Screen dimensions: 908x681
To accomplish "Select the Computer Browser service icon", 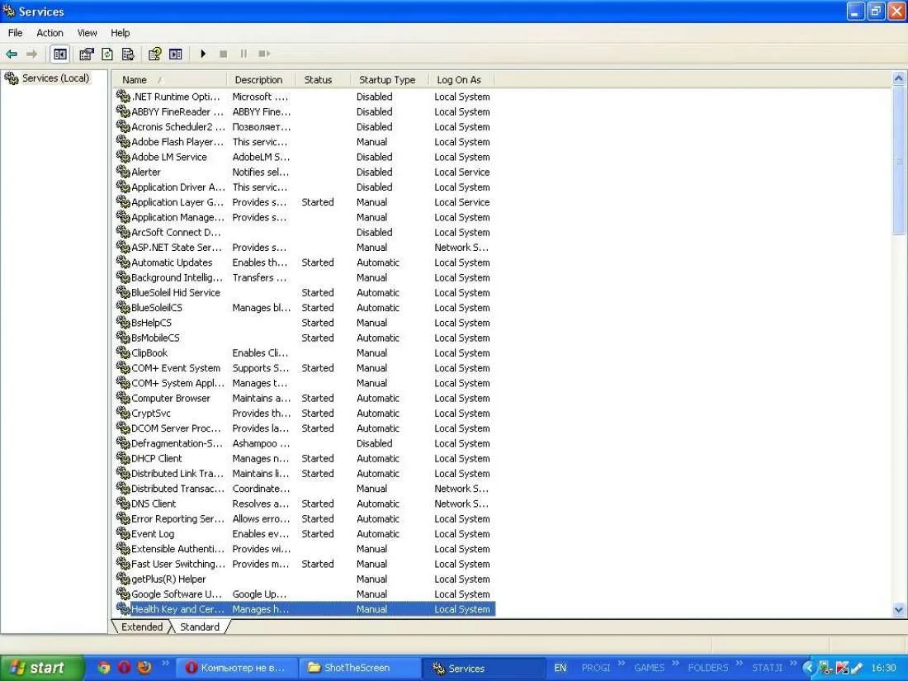I will (123, 398).
